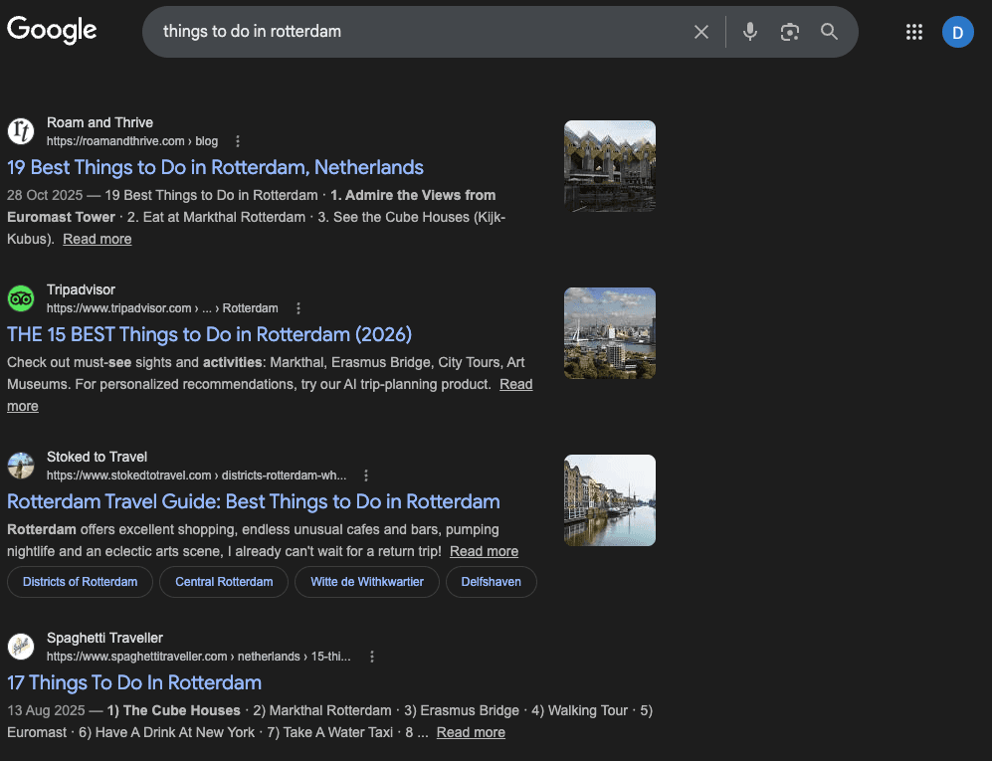Click 'Read more' on the Tripadvisor result
This screenshot has height=761, width=992.
[515, 384]
